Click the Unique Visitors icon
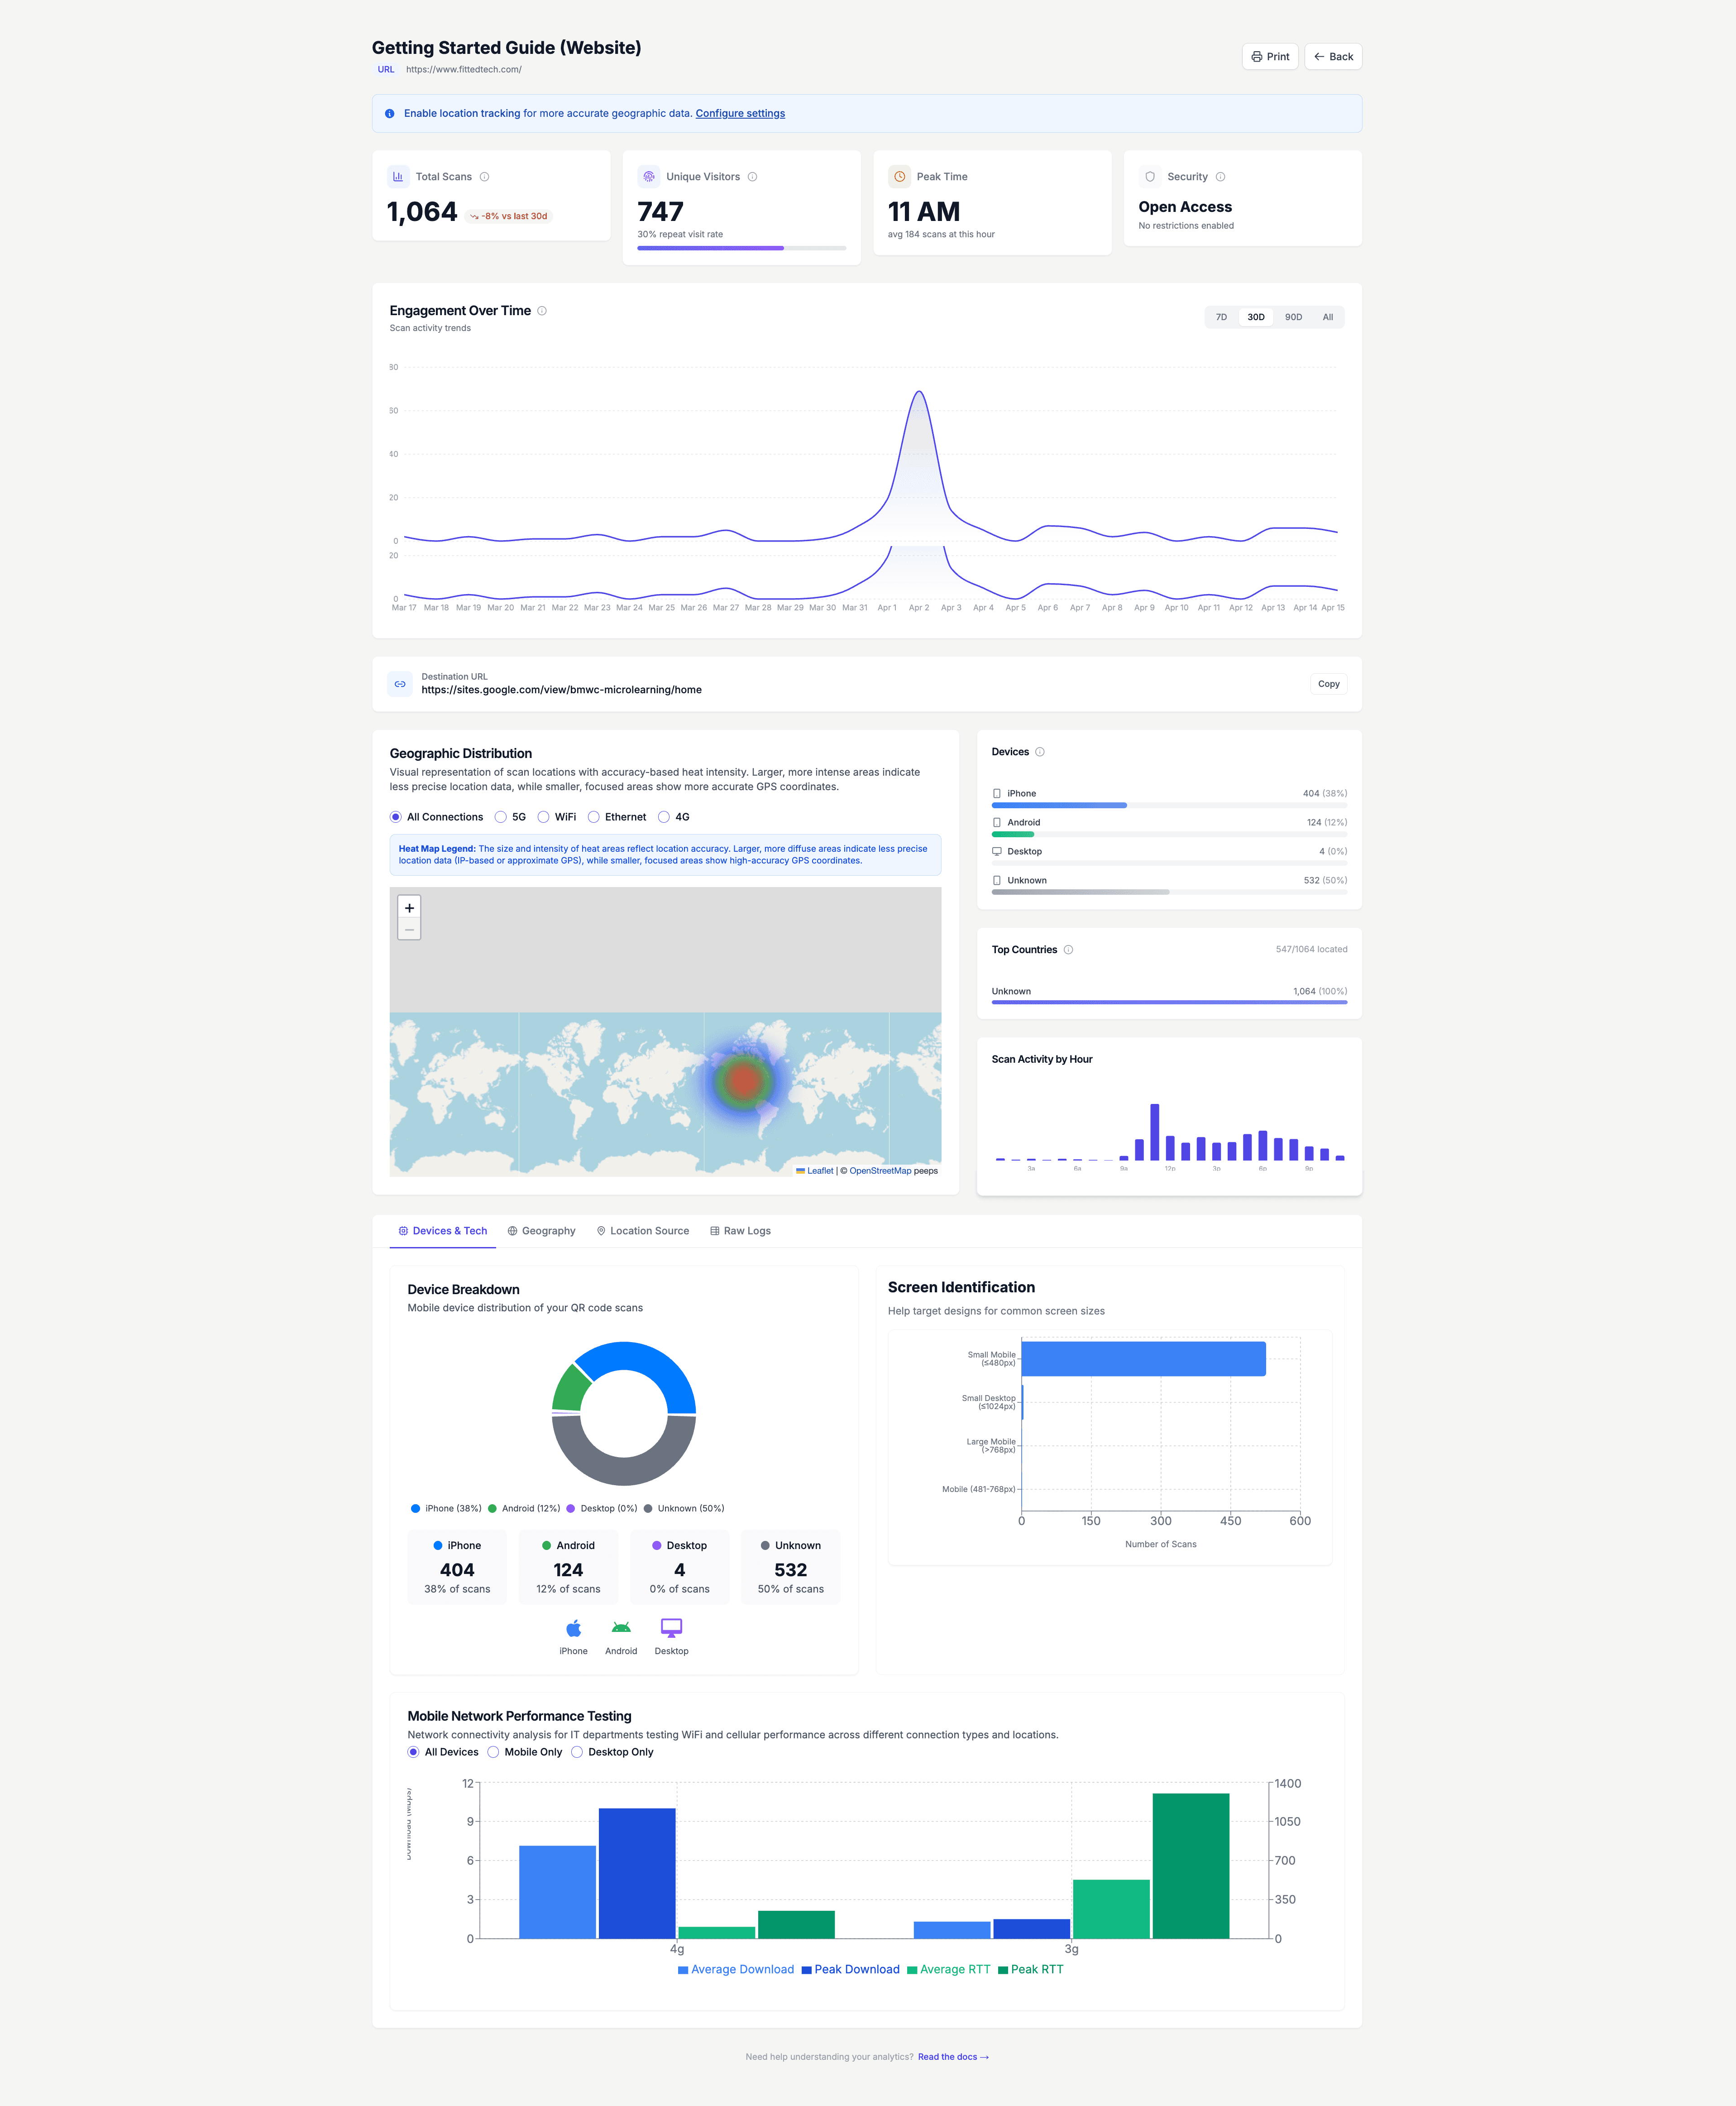The height and width of the screenshot is (2106, 1736). coord(649,176)
